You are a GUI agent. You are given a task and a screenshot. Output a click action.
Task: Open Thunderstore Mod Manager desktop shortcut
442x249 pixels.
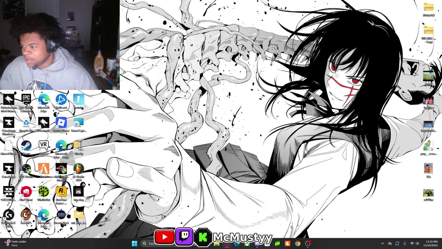(x=9, y=103)
